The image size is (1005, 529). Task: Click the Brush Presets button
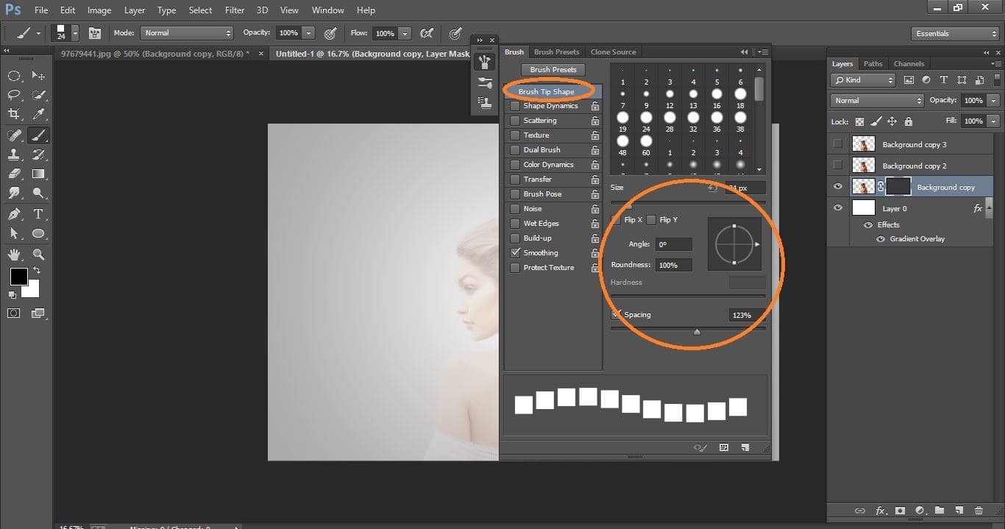[553, 69]
